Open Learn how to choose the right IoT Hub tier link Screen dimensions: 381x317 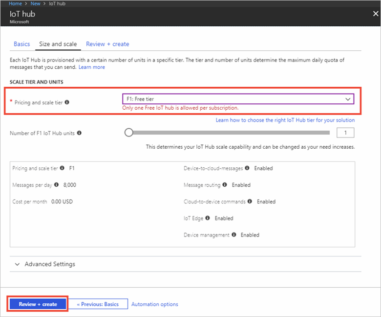click(285, 120)
